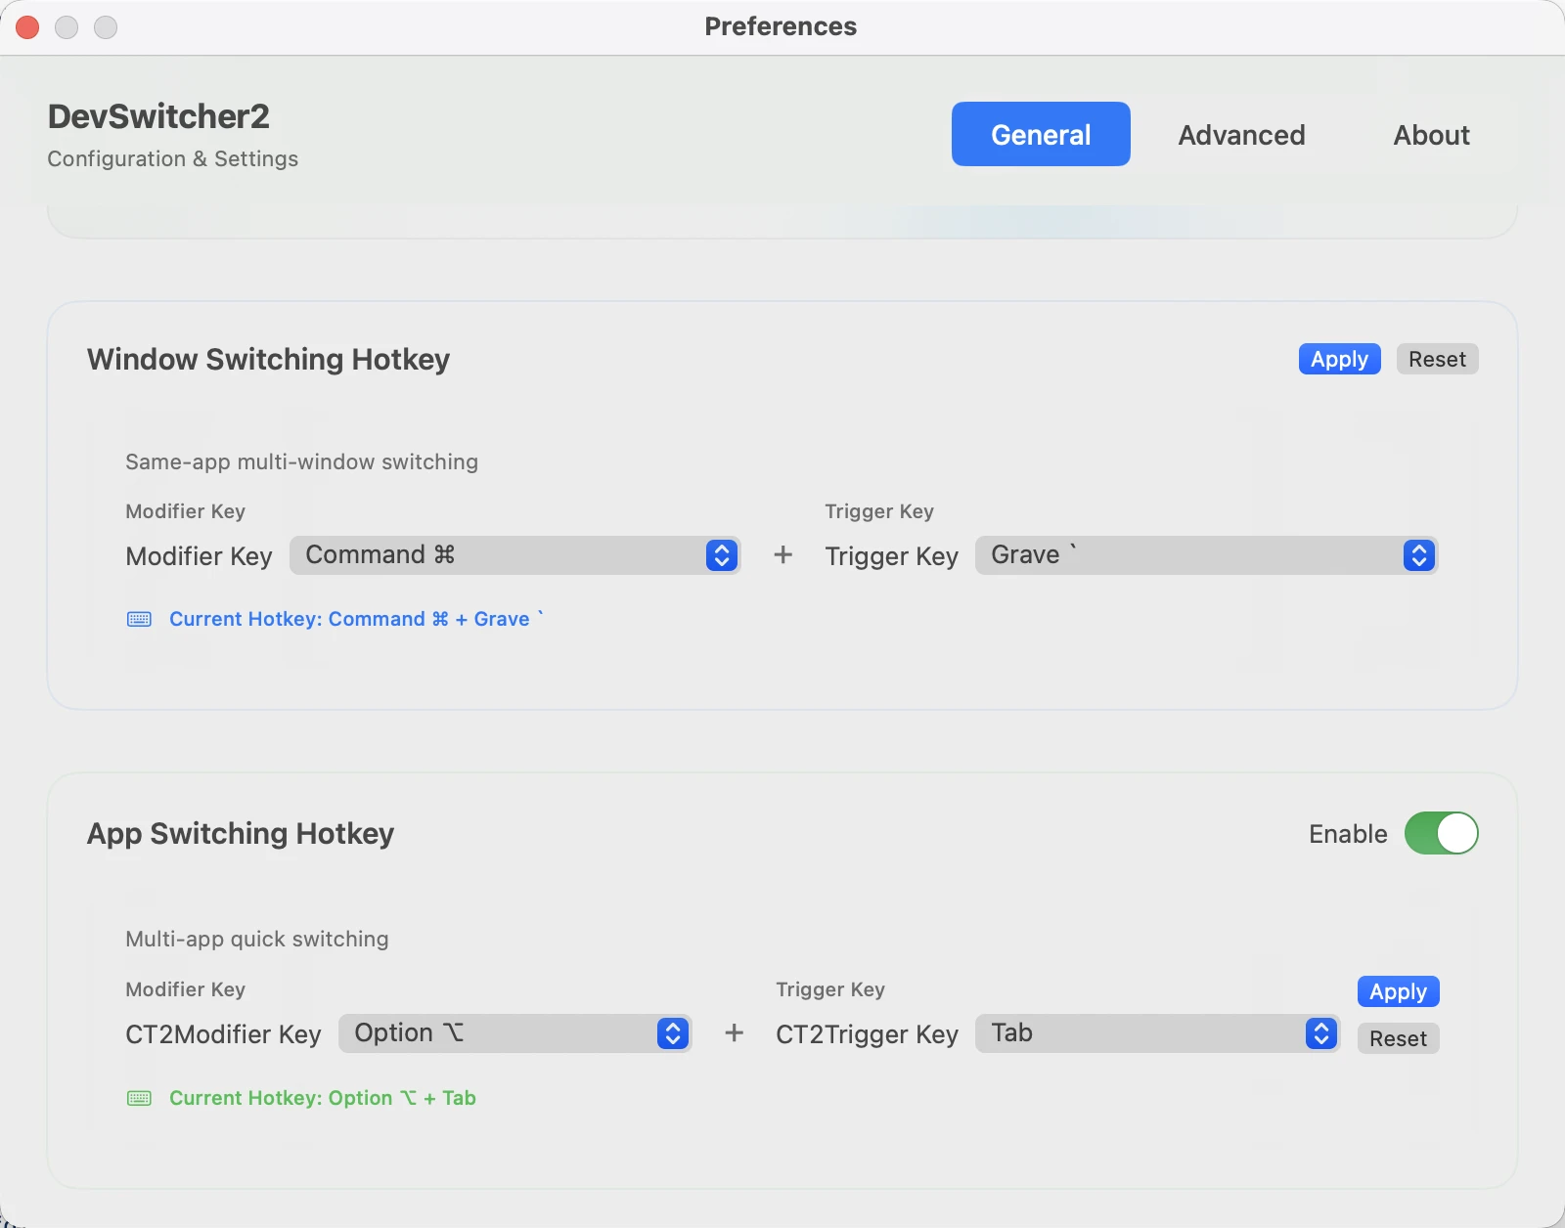Reset the Window Switching Hotkey settings

click(x=1437, y=359)
